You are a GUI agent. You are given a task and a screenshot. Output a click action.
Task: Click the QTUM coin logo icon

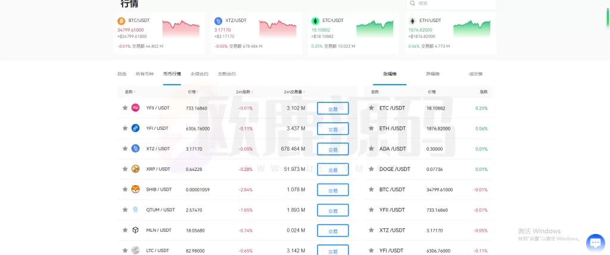click(135, 210)
